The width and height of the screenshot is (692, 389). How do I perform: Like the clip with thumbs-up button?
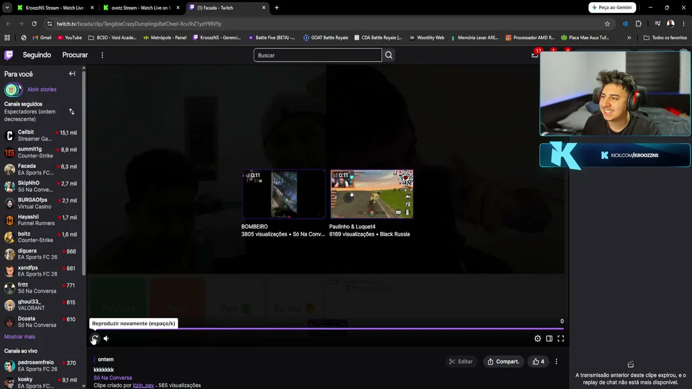[x=538, y=361]
